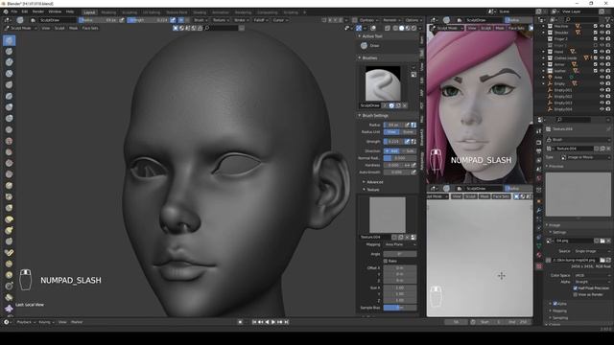Select the Draw brush tool at toolbar top
The width and height of the screenshot is (614, 345).
(x=10, y=40)
